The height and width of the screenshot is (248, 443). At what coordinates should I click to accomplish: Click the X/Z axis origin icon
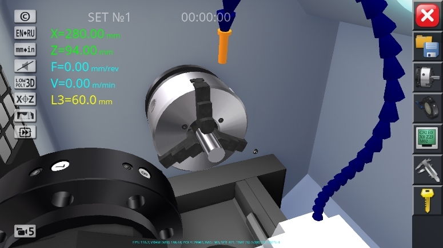25,99
